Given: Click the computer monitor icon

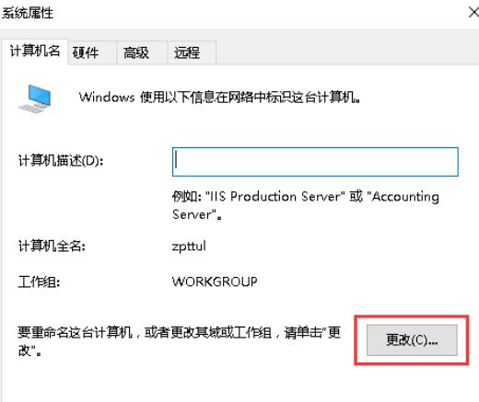Looking at the screenshot, I should [x=35, y=98].
